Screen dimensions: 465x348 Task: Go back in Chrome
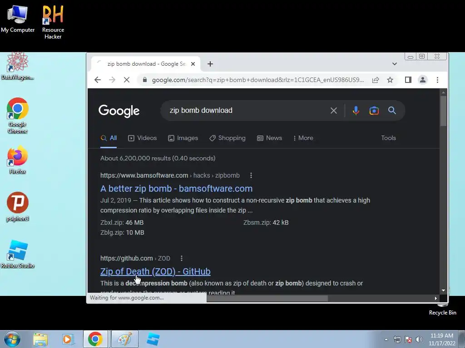coord(98,80)
